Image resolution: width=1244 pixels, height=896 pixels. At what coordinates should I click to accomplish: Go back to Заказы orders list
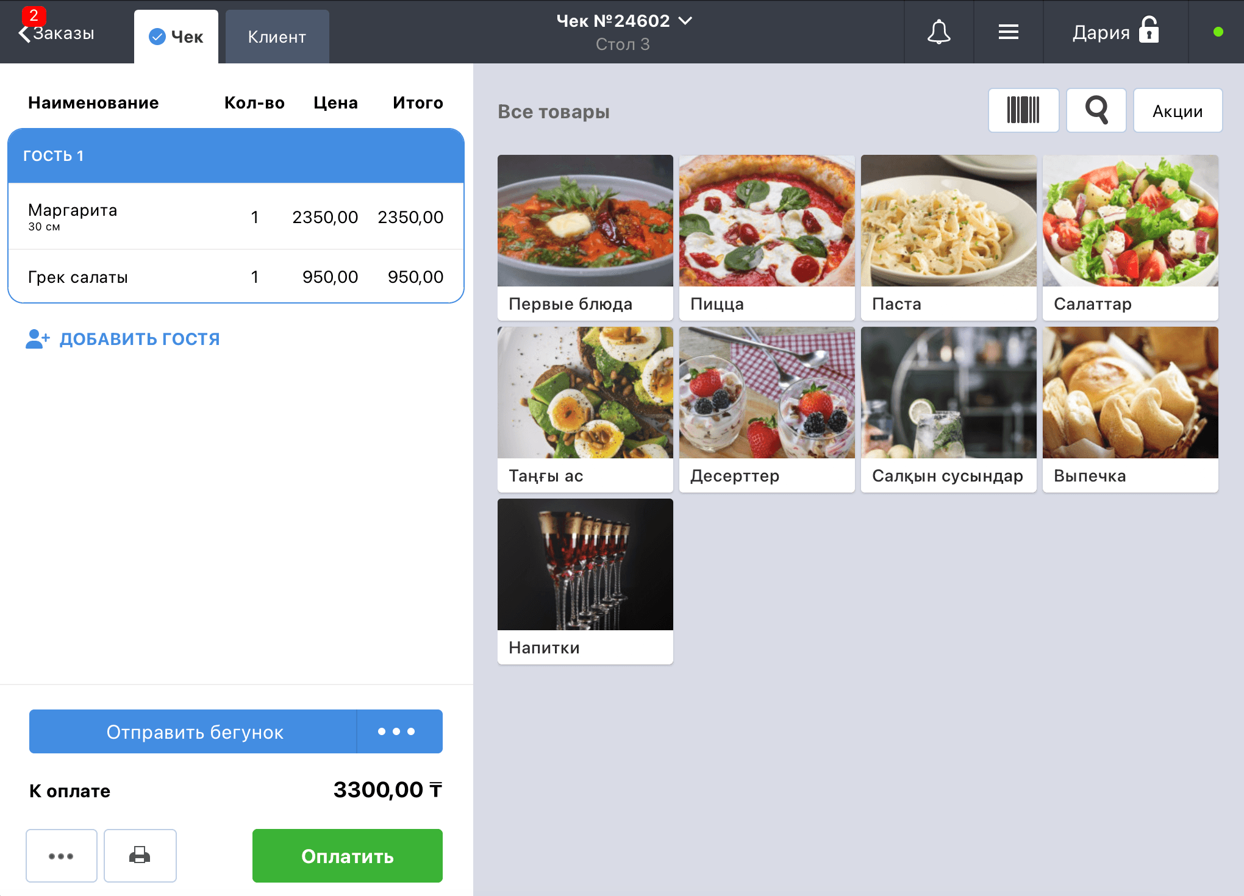57,33
